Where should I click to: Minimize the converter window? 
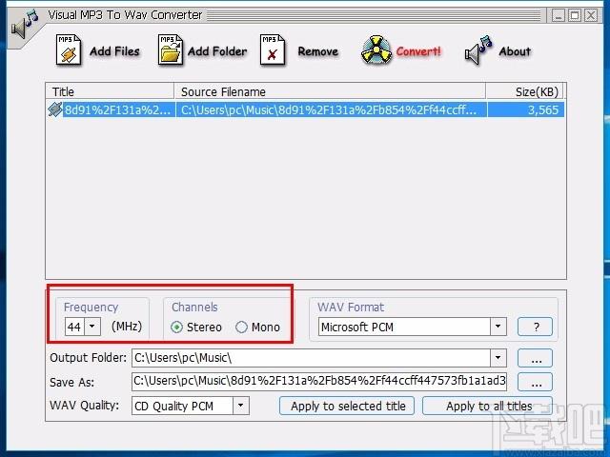point(559,16)
